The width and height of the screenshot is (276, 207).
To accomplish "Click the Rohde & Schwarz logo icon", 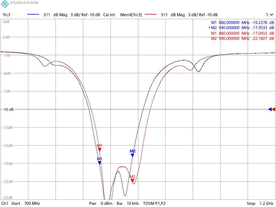I will (5, 4).
